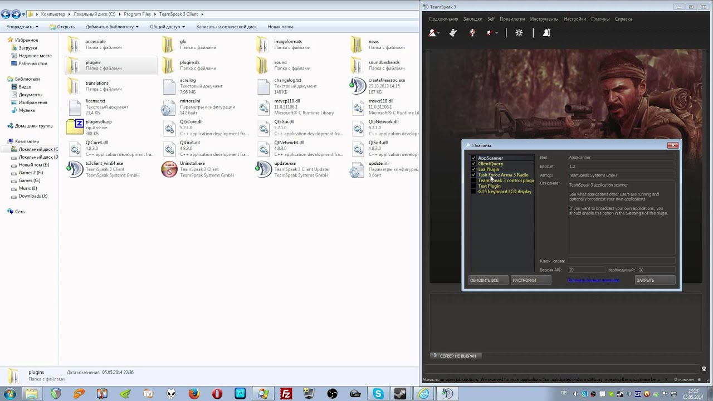Open the Добавить в библиотеку dropdown
713x401 pixels.
click(x=113, y=27)
